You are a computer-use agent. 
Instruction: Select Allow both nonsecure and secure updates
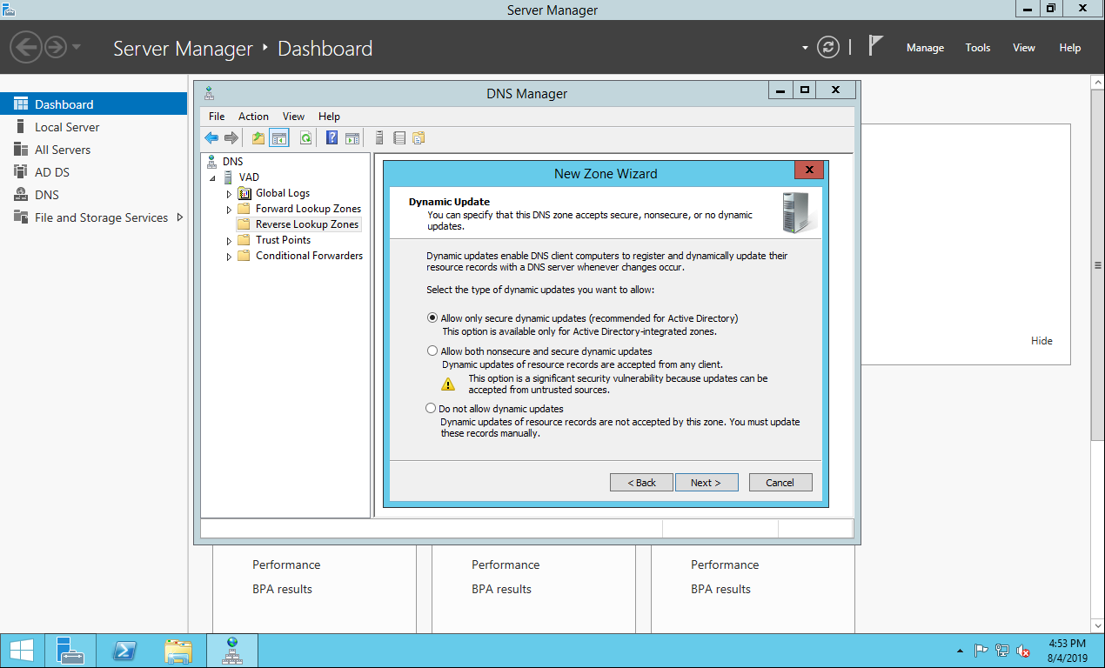(432, 351)
